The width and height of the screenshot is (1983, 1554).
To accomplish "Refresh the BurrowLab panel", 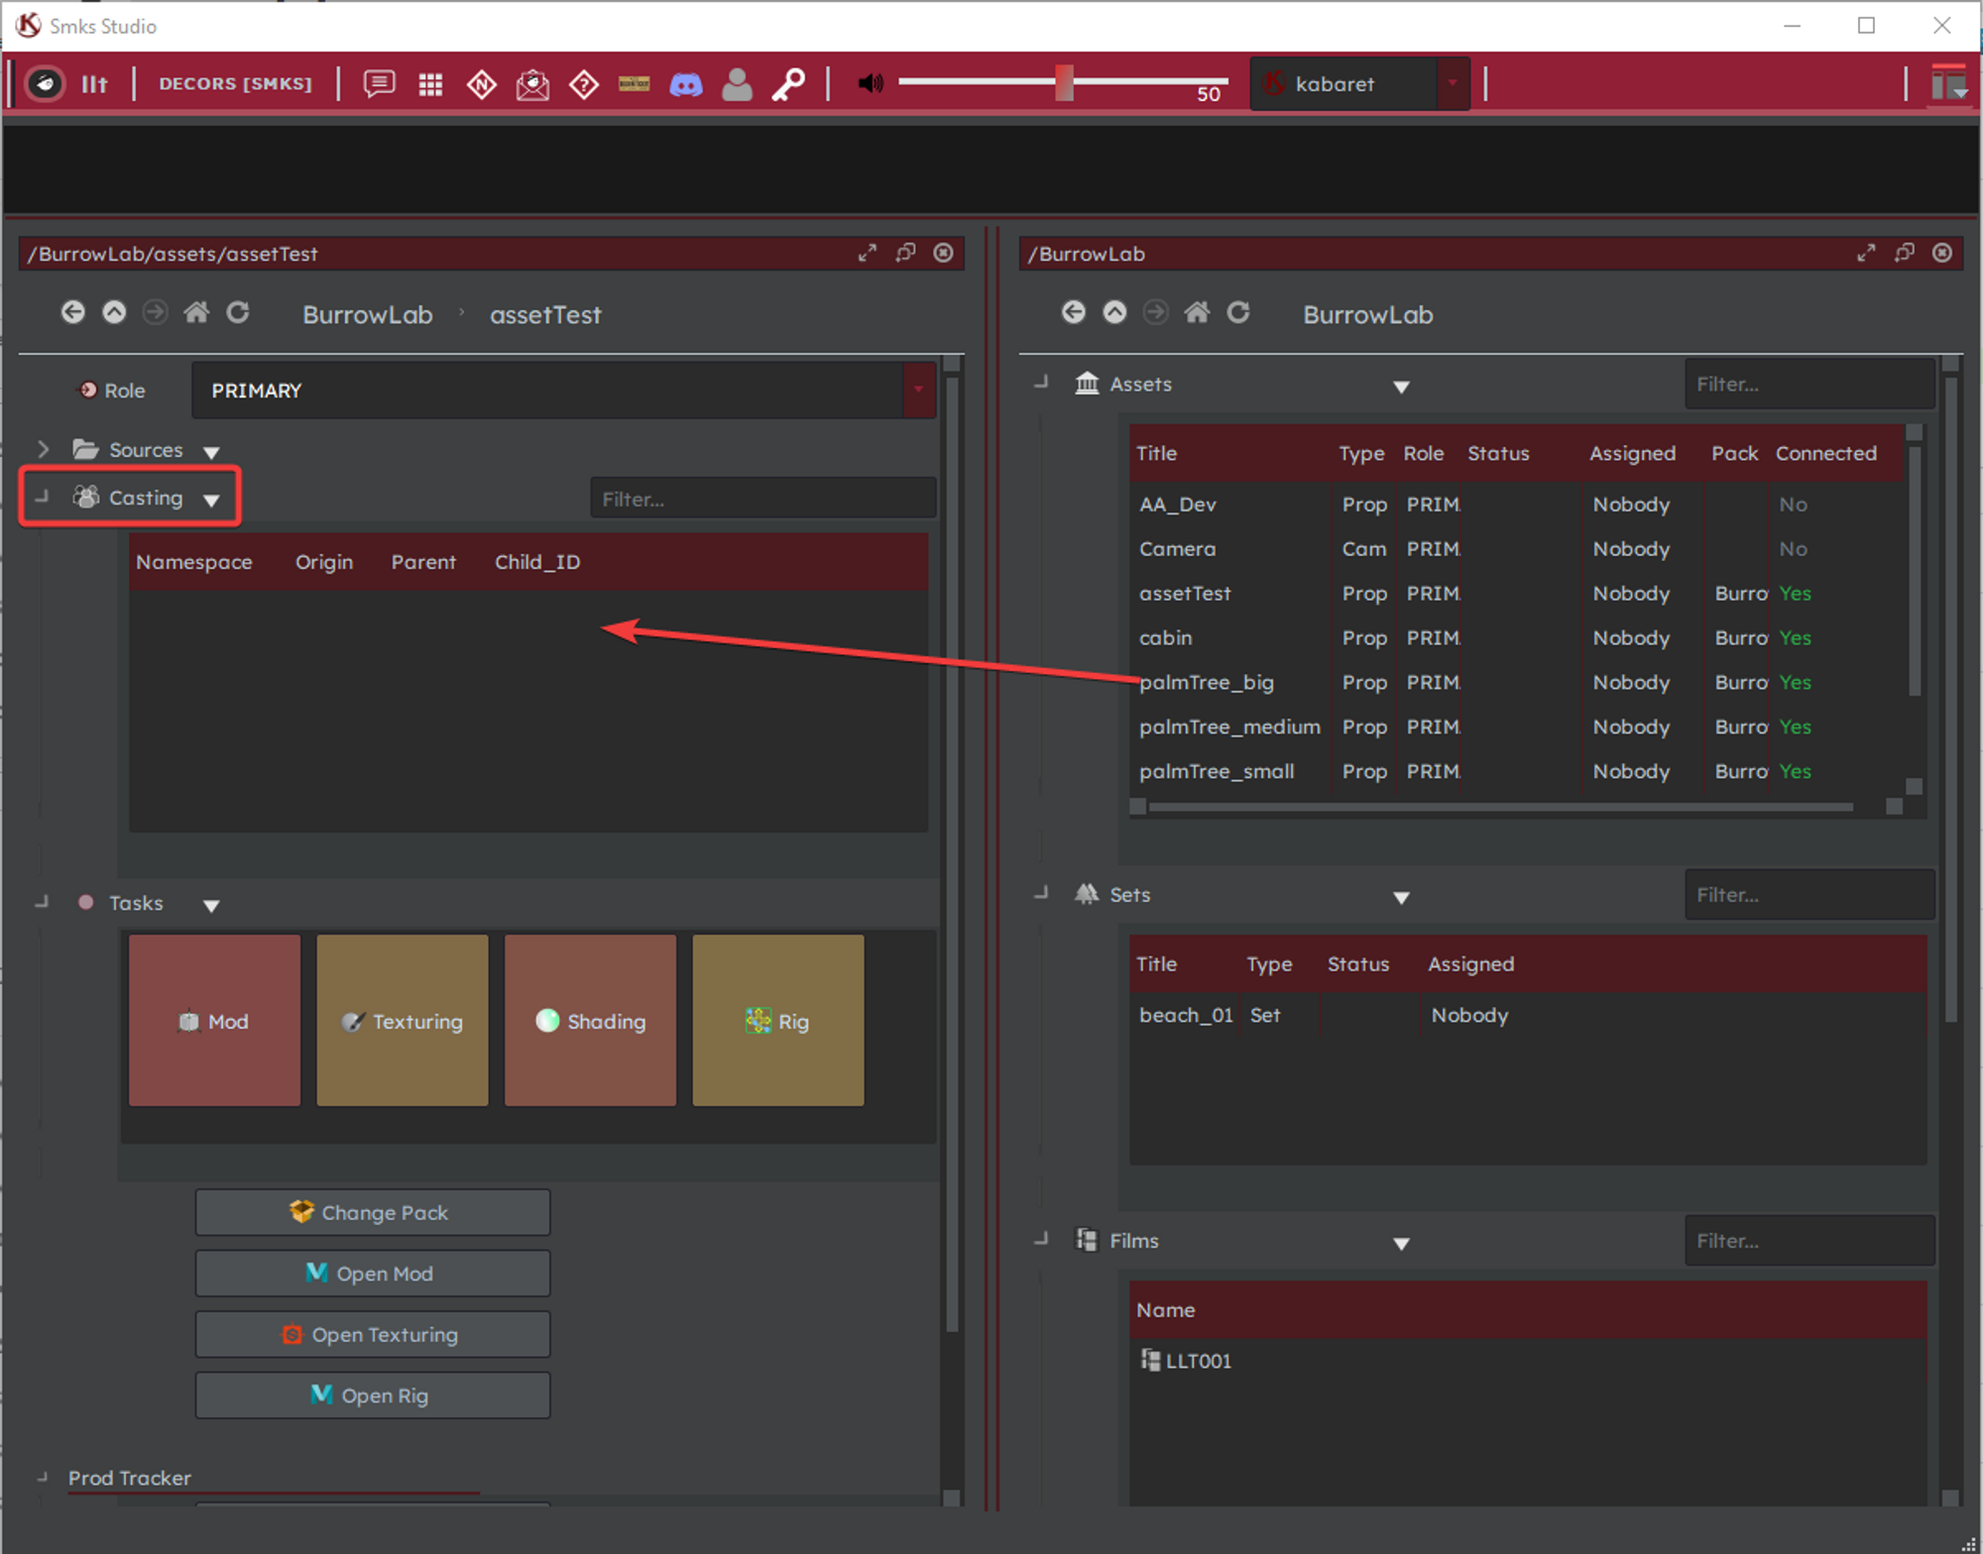I will 1238,313.
